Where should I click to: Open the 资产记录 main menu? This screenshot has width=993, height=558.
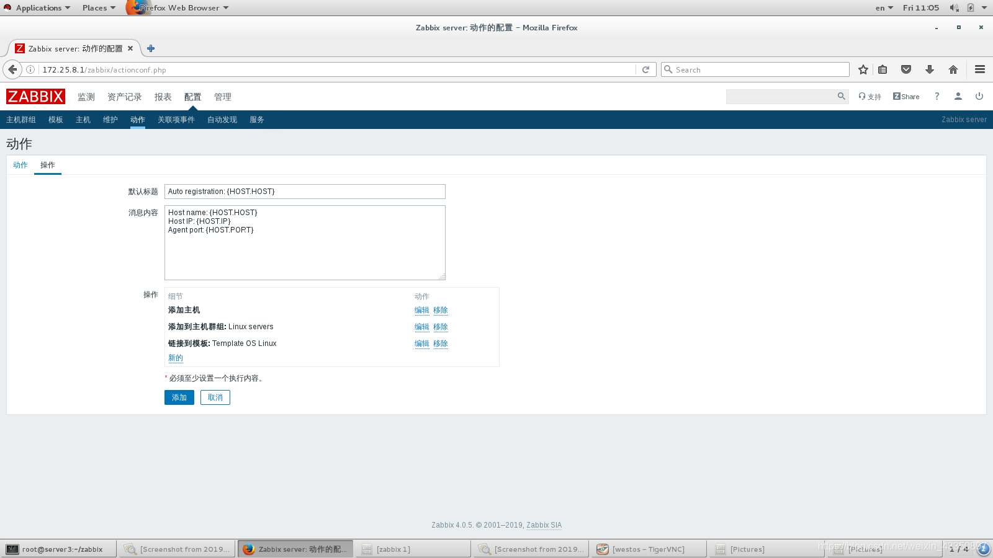pyautogui.click(x=125, y=97)
